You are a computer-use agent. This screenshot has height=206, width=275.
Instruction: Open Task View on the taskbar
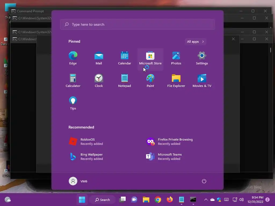122,200
